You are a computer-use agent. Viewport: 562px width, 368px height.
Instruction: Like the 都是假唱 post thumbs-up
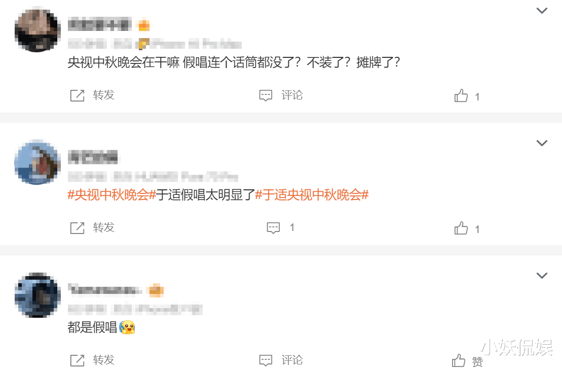pos(459,360)
